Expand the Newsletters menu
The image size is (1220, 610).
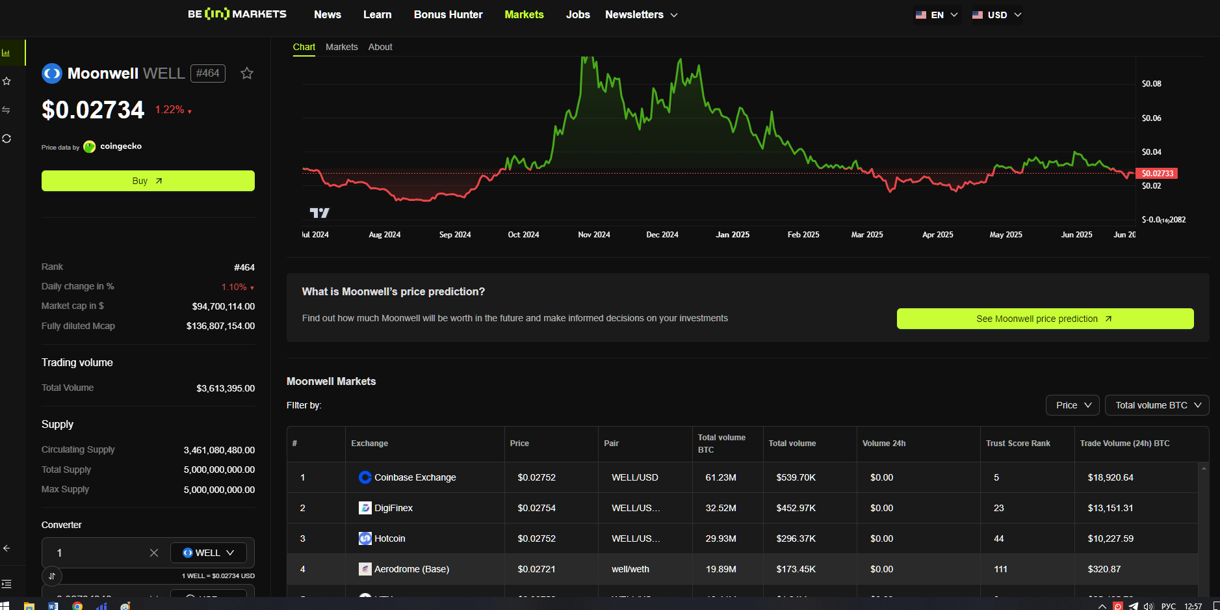pos(641,14)
